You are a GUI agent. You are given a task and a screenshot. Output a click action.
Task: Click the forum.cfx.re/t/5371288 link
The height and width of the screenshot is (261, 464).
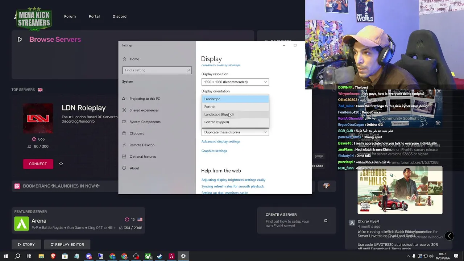[x=419, y=162]
